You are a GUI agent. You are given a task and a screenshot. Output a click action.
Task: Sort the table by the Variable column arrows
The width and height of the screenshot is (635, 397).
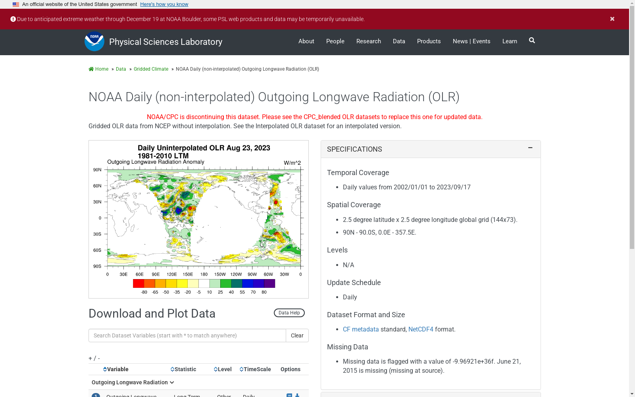click(x=105, y=369)
